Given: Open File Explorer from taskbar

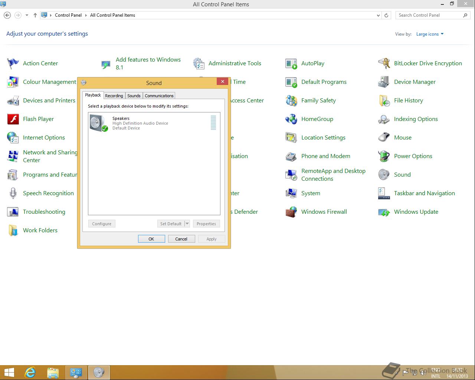Looking at the screenshot, I should coord(53,373).
